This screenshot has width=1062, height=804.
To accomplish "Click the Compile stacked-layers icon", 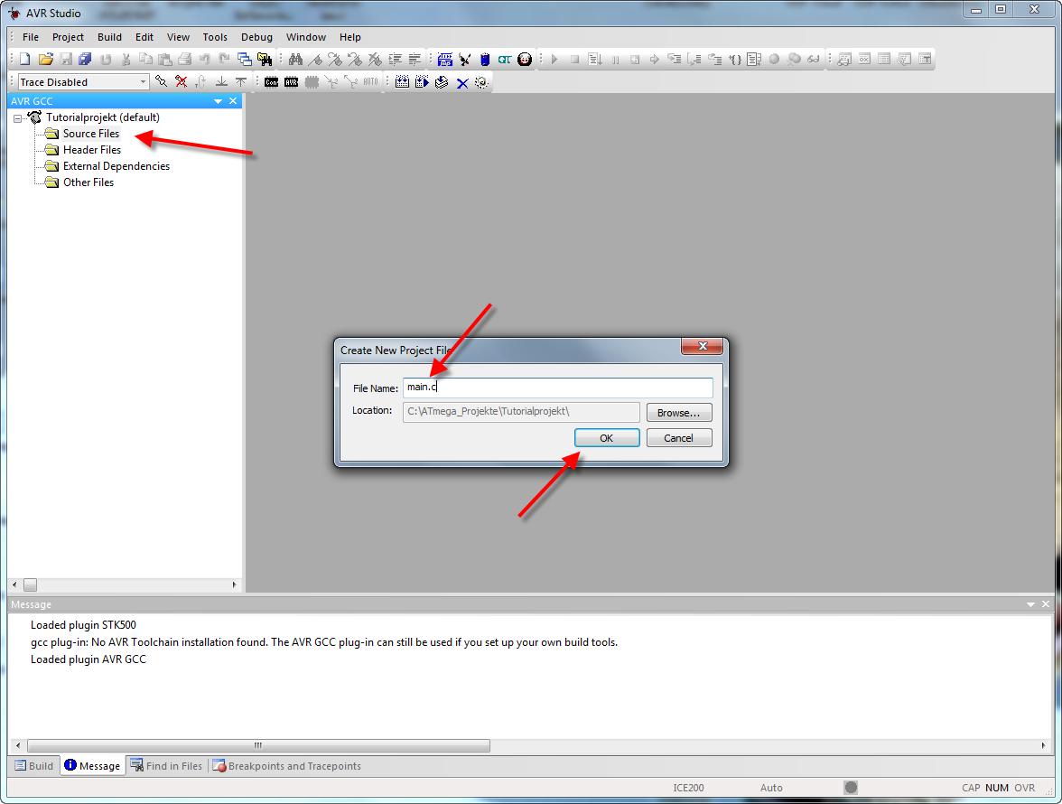I will [x=442, y=82].
